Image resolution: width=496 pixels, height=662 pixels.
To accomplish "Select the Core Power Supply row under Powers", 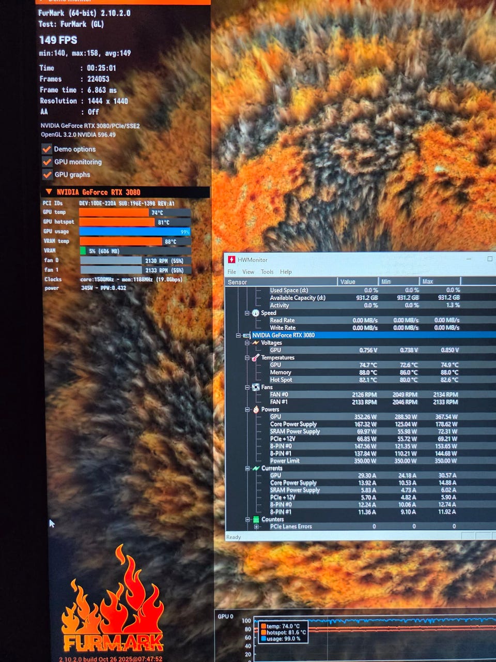I will click(x=360, y=424).
